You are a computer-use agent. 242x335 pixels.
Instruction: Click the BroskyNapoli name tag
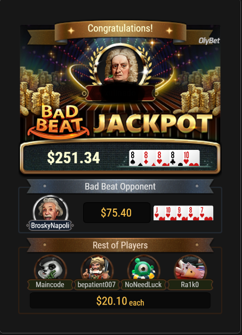pyautogui.click(x=50, y=226)
